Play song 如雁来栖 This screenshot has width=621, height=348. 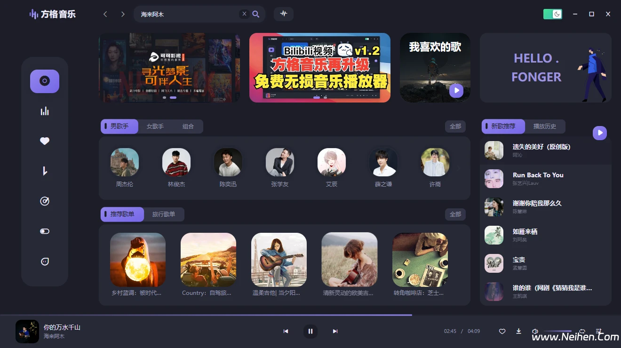[x=546, y=235]
